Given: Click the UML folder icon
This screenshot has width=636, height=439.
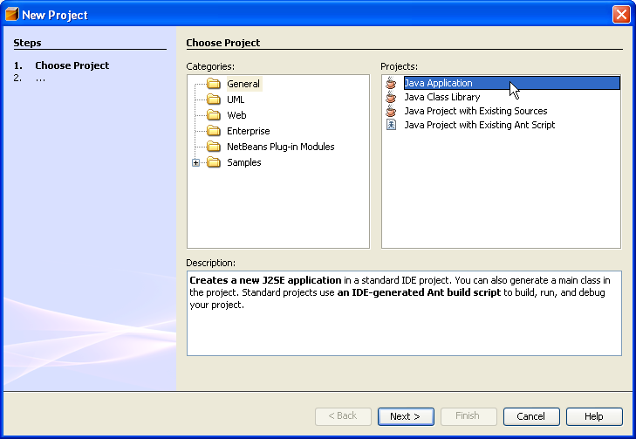Looking at the screenshot, I should (214, 99).
